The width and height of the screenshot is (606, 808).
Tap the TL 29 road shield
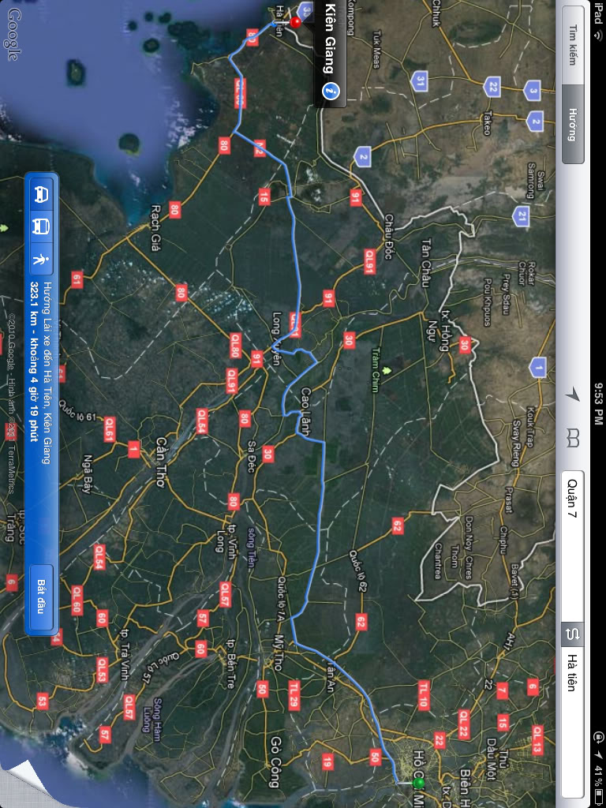294,695
